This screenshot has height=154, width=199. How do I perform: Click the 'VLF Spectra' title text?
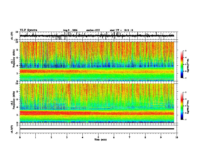28,30
